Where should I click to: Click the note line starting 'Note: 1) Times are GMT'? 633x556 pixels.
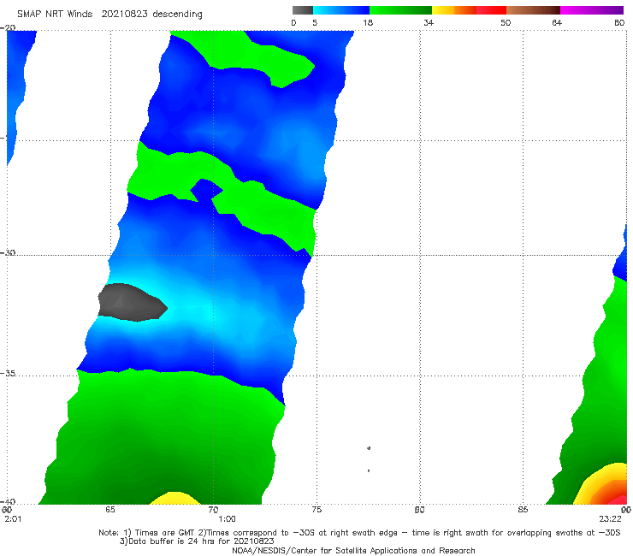click(359, 533)
